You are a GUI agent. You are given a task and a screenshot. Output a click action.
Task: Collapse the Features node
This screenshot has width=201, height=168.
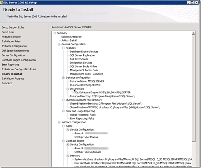tap(63, 48)
